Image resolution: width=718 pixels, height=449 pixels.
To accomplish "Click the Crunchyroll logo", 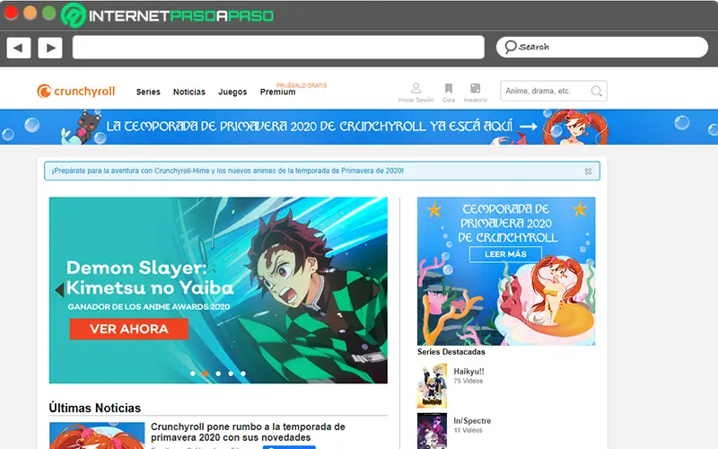I will click(x=76, y=92).
